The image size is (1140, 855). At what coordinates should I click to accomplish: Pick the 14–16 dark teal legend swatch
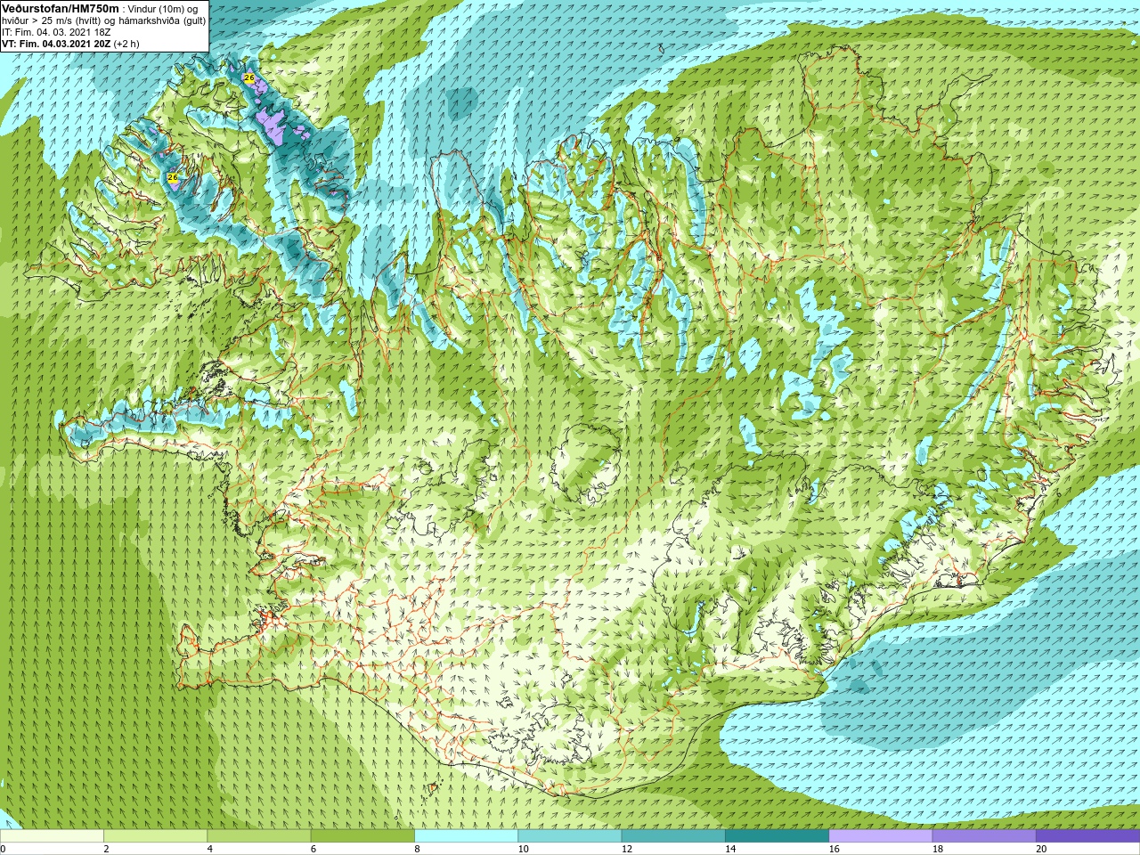pos(777,836)
